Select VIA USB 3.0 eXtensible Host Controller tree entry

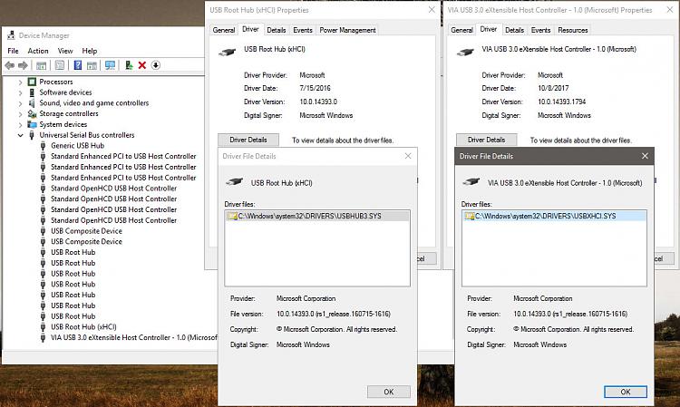[x=133, y=337]
